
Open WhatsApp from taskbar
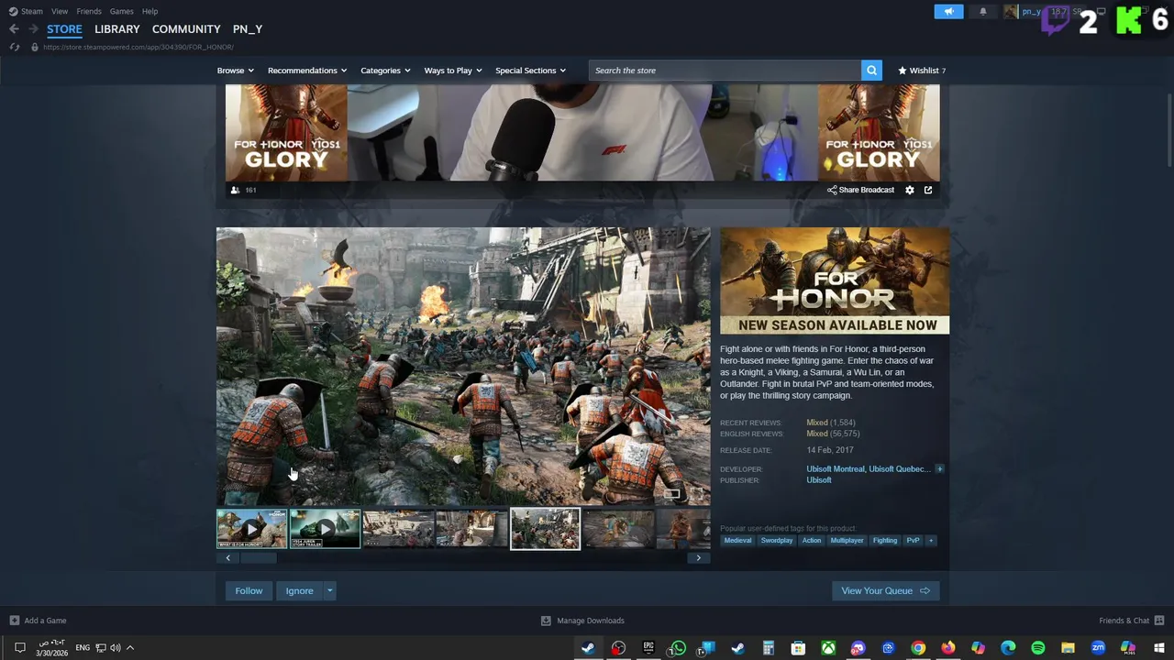(x=678, y=648)
